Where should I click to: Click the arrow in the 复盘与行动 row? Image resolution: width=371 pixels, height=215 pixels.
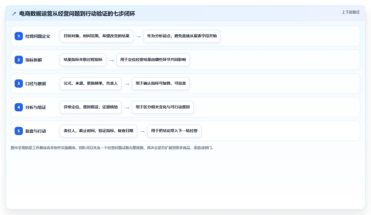[x=142, y=131]
